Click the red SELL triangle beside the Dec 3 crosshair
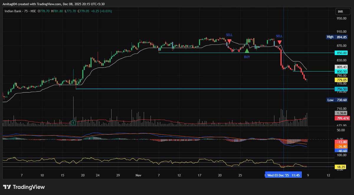Viewport: 354px width, 195px height. [x=279, y=42]
